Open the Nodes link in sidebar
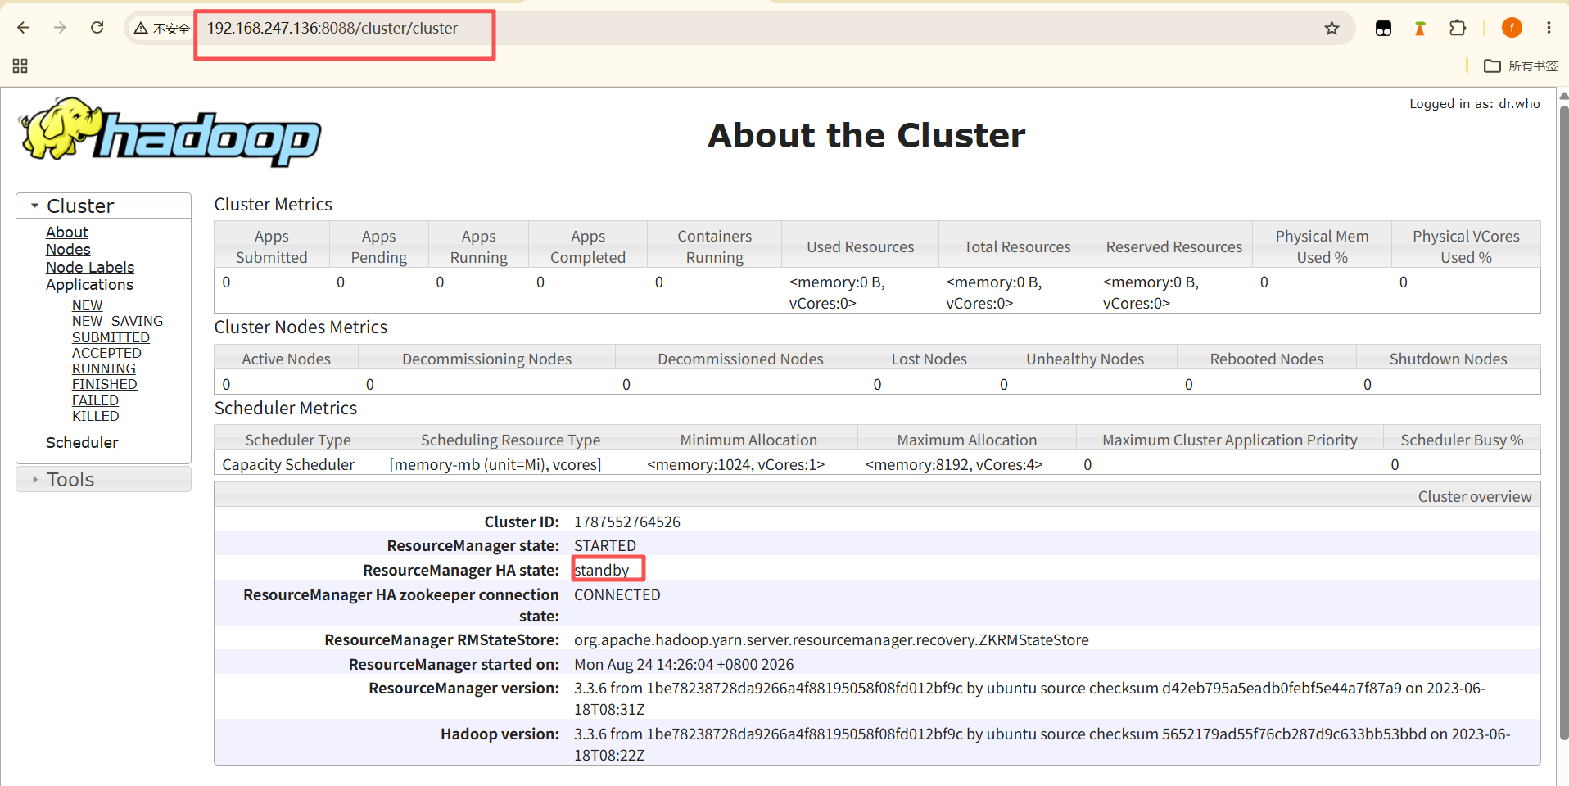 coord(68,250)
